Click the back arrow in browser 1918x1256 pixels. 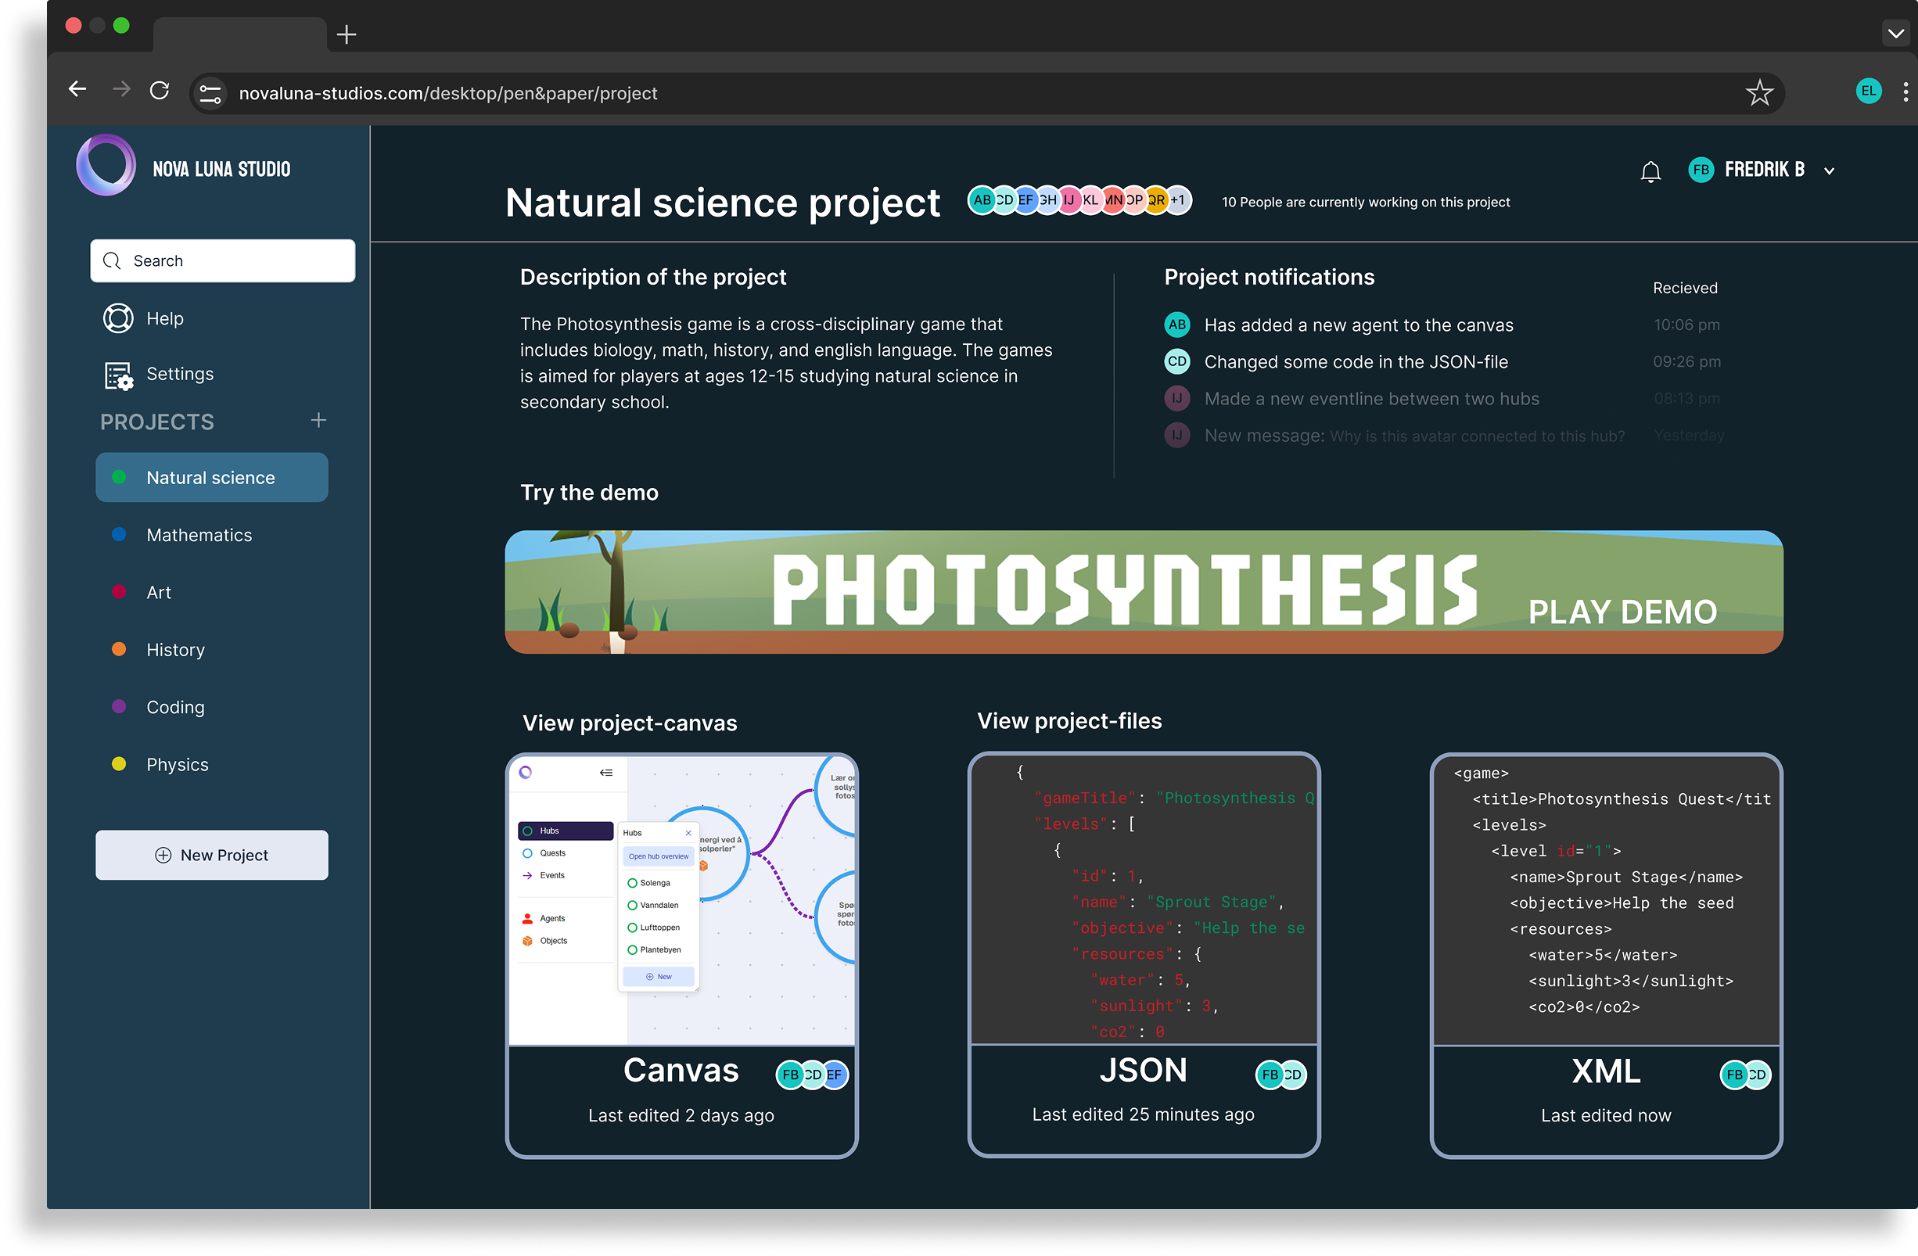[77, 89]
